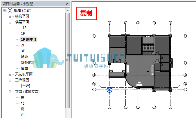Screen dimensions: 196x118
Task: Click the red 复制 label box
Action: tap(87, 13)
